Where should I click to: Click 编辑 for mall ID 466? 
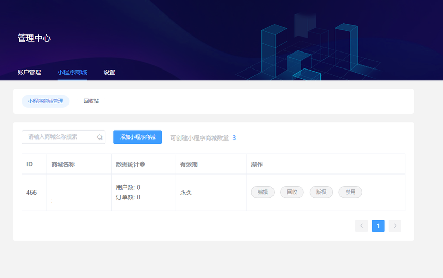[263, 192]
